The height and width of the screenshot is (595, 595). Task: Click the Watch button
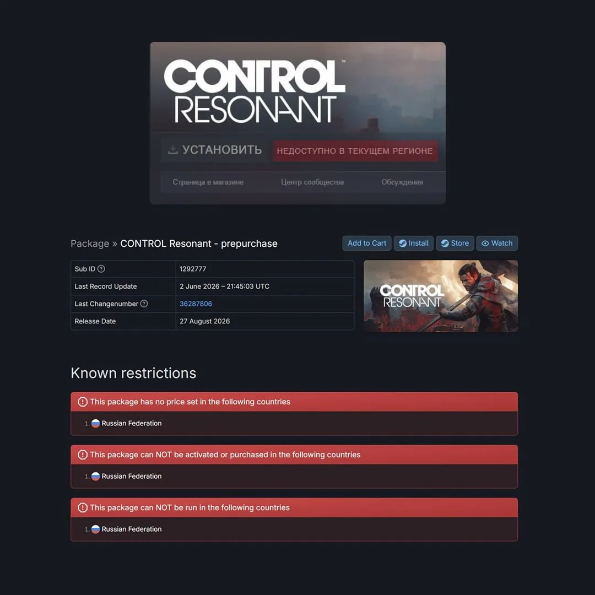(497, 244)
